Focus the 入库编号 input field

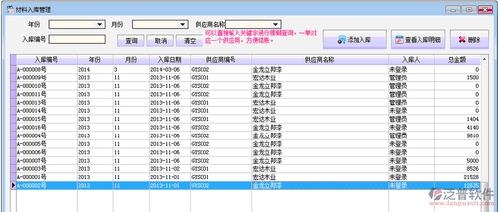point(77,39)
